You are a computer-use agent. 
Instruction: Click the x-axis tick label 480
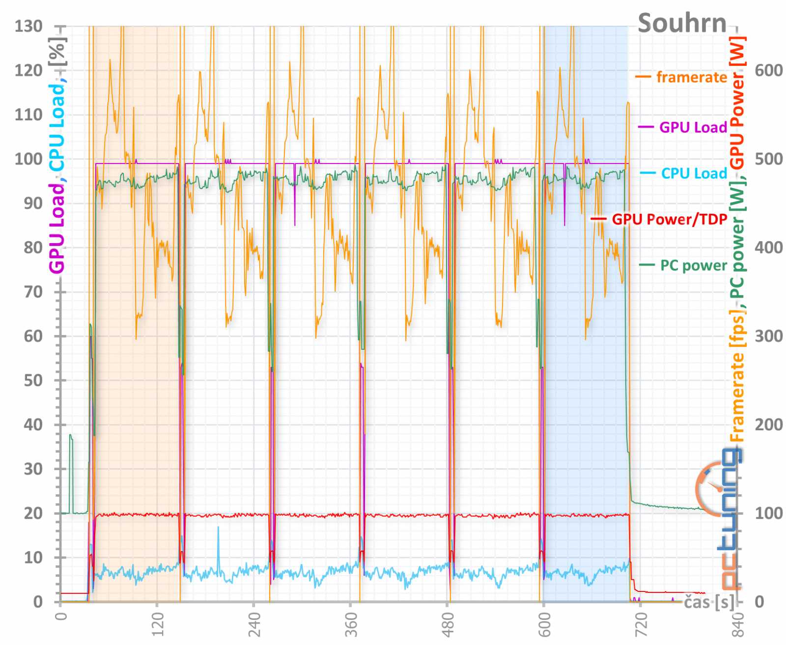[x=448, y=624]
